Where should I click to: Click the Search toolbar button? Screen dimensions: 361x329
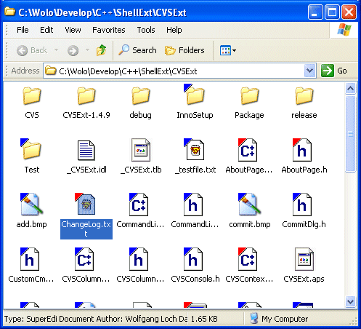click(x=137, y=50)
